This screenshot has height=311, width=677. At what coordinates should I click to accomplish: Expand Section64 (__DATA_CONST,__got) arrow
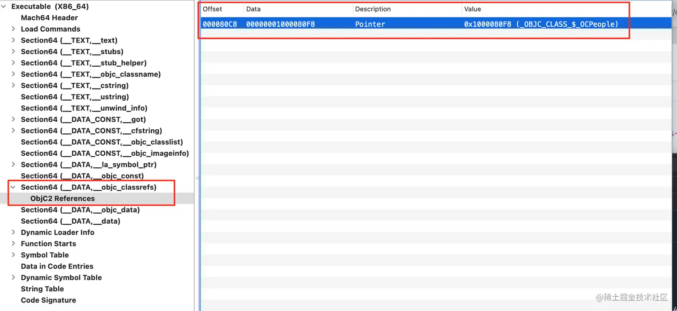[13, 119]
